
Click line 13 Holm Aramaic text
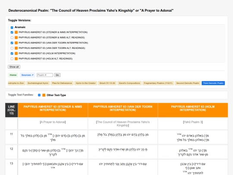click(193, 169)
